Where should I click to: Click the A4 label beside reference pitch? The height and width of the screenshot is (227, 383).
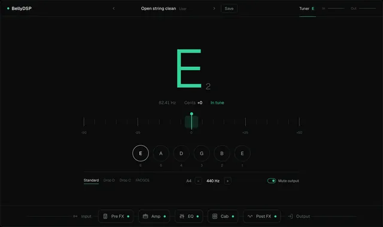pos(189,181)
